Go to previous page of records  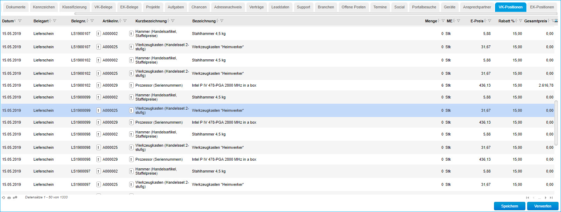(533, 198)
